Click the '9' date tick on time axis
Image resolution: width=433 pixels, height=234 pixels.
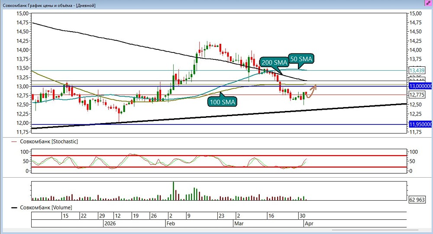(189, 216)
